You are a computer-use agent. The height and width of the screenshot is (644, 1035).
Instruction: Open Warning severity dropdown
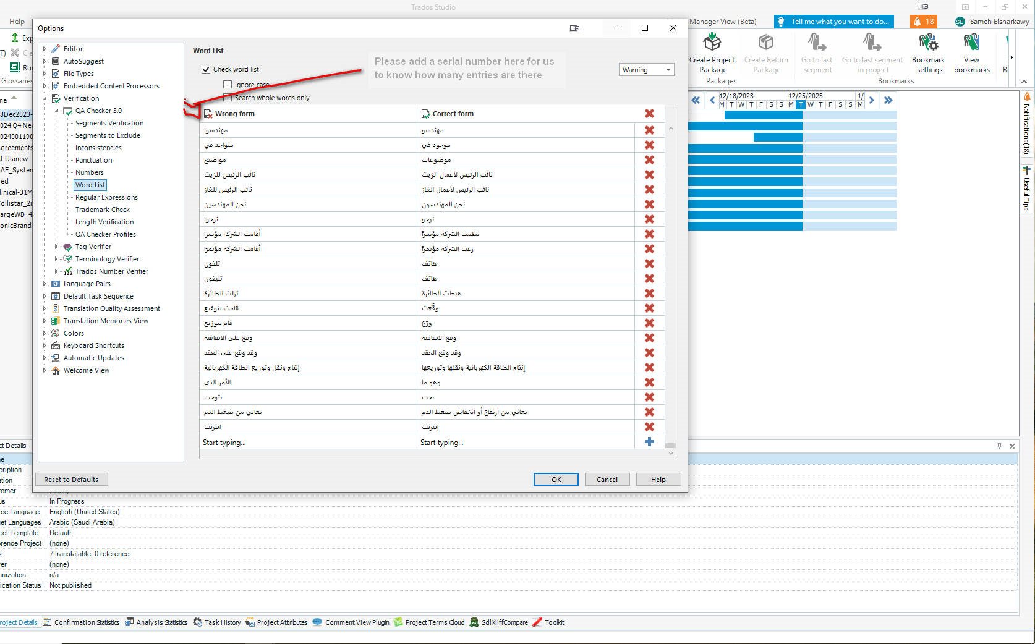646,70
